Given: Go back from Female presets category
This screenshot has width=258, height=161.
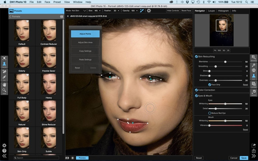Looking at the screenshot, I should 11,17.
